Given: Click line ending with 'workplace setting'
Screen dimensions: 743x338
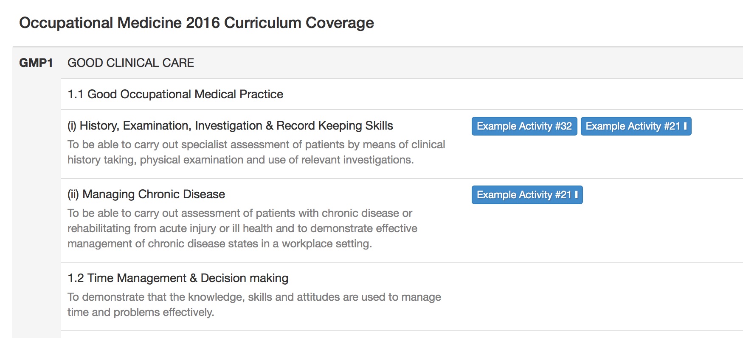Looking at the screenshot, I should tap(220, 244).
